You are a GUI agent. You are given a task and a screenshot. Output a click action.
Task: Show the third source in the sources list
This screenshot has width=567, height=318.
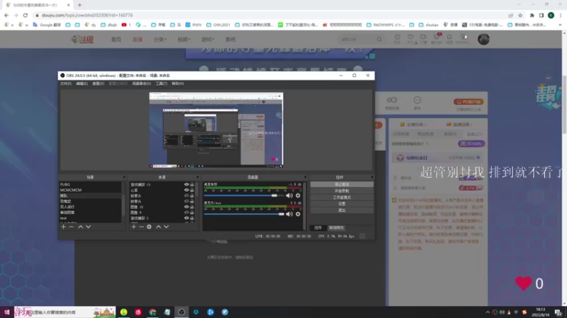pyautogui.click(x=186, y=196)
